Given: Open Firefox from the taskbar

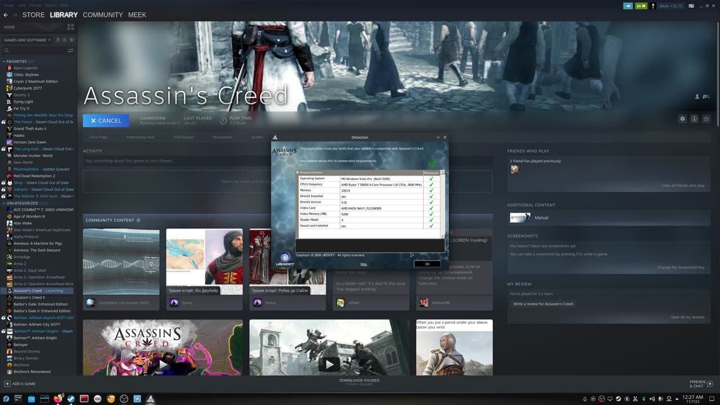Looking at the screenshot, I should click(x=57, y=399).
